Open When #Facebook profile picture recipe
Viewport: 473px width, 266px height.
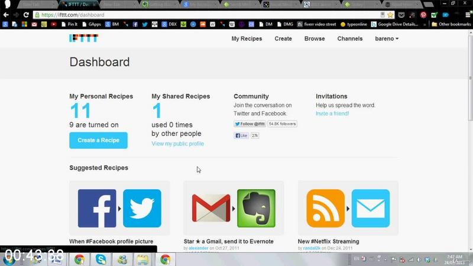111,241
